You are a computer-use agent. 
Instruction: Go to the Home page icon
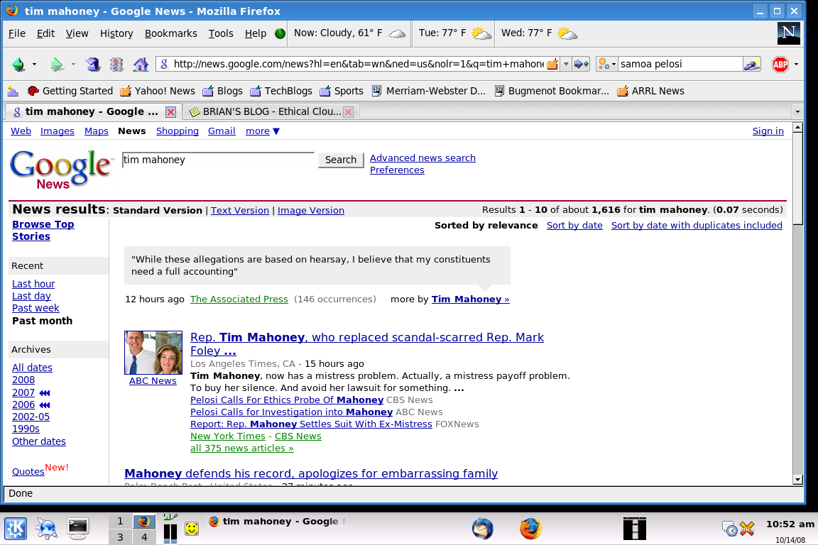(x=141, y=64)
